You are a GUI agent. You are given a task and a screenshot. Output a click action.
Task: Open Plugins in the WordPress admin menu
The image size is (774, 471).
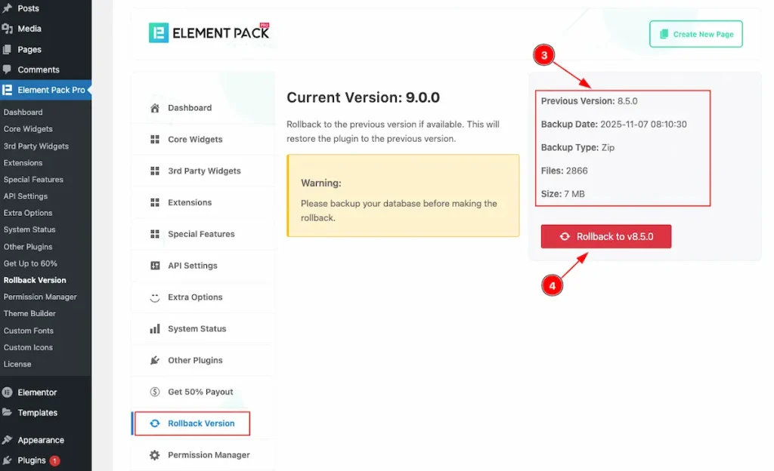pyautogui.click(x=32, y=460)
